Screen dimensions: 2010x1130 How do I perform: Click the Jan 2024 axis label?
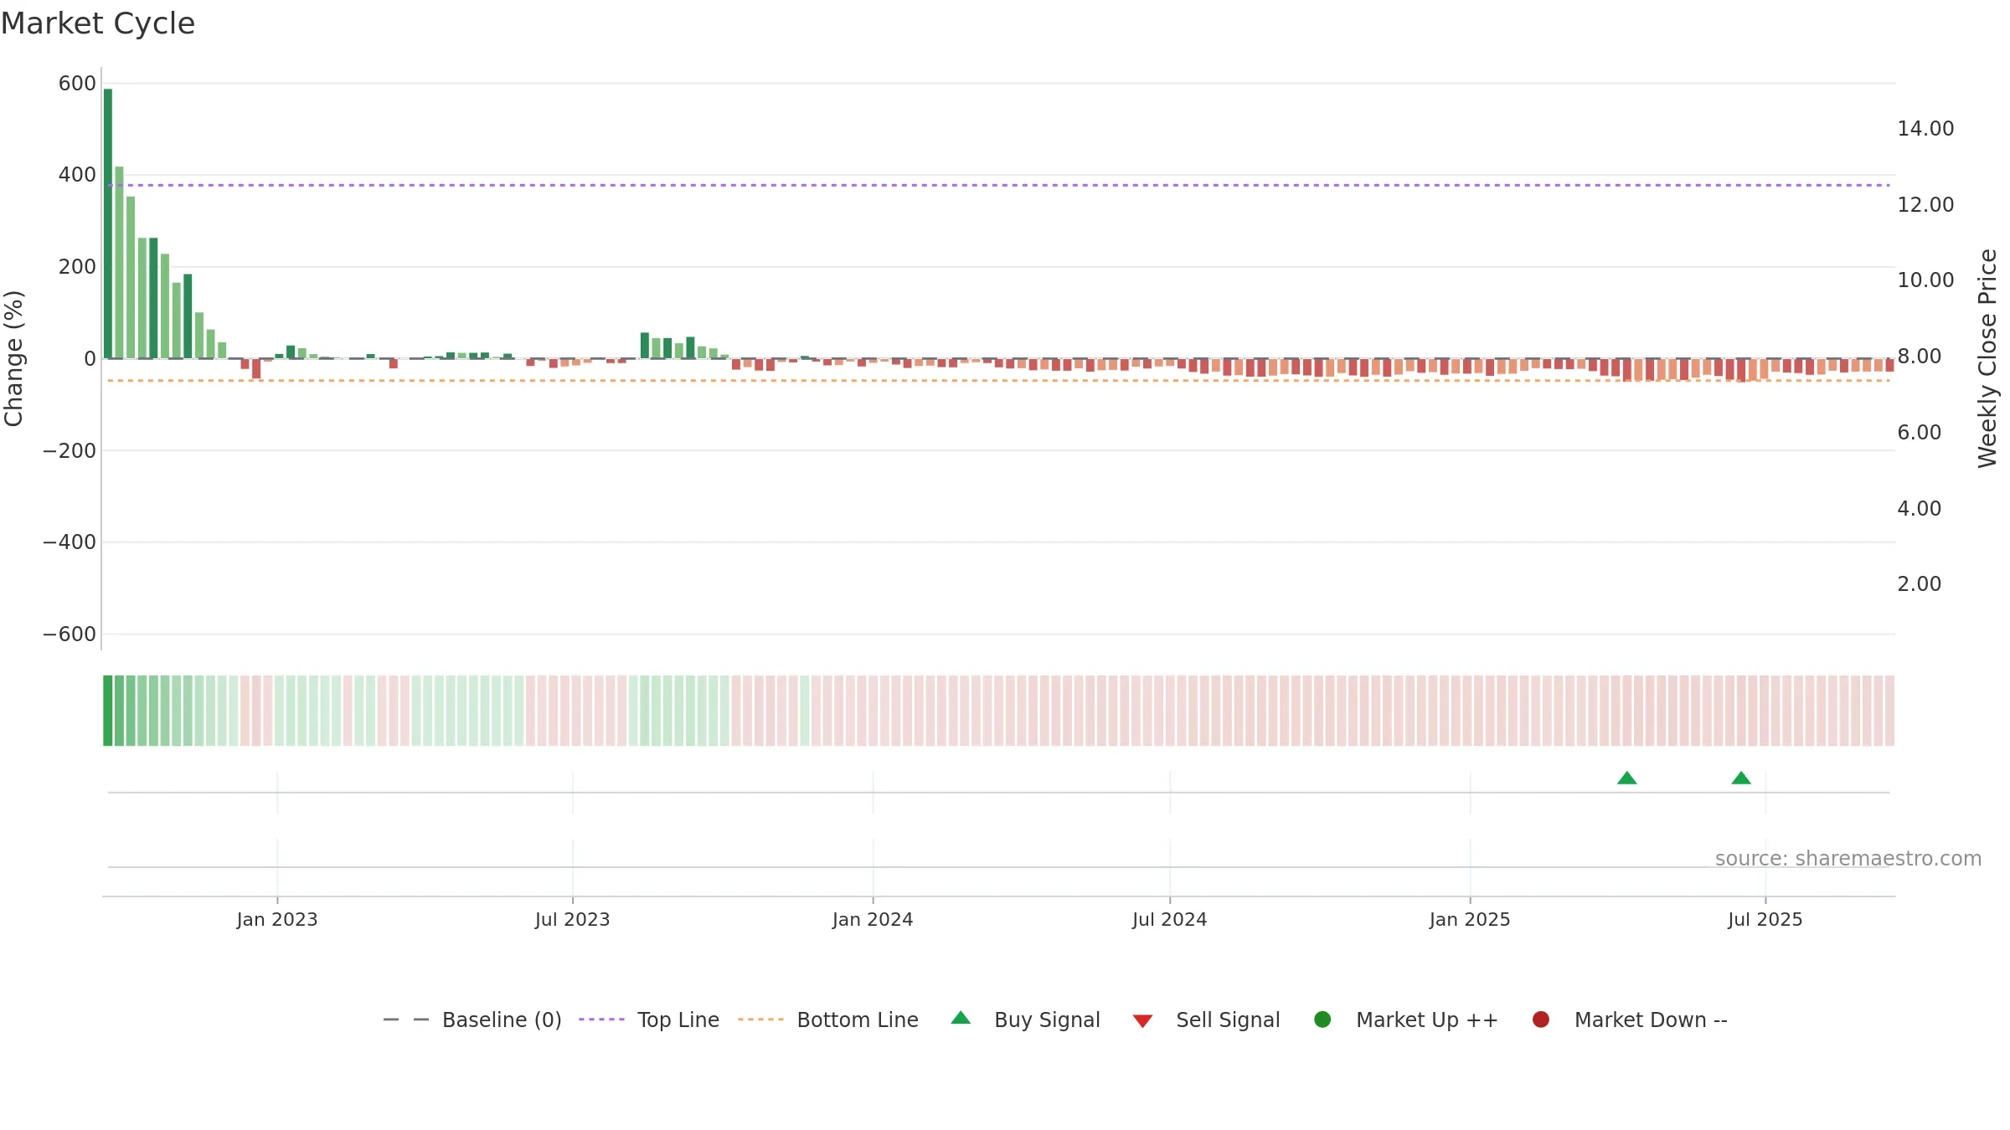[873, 920]
